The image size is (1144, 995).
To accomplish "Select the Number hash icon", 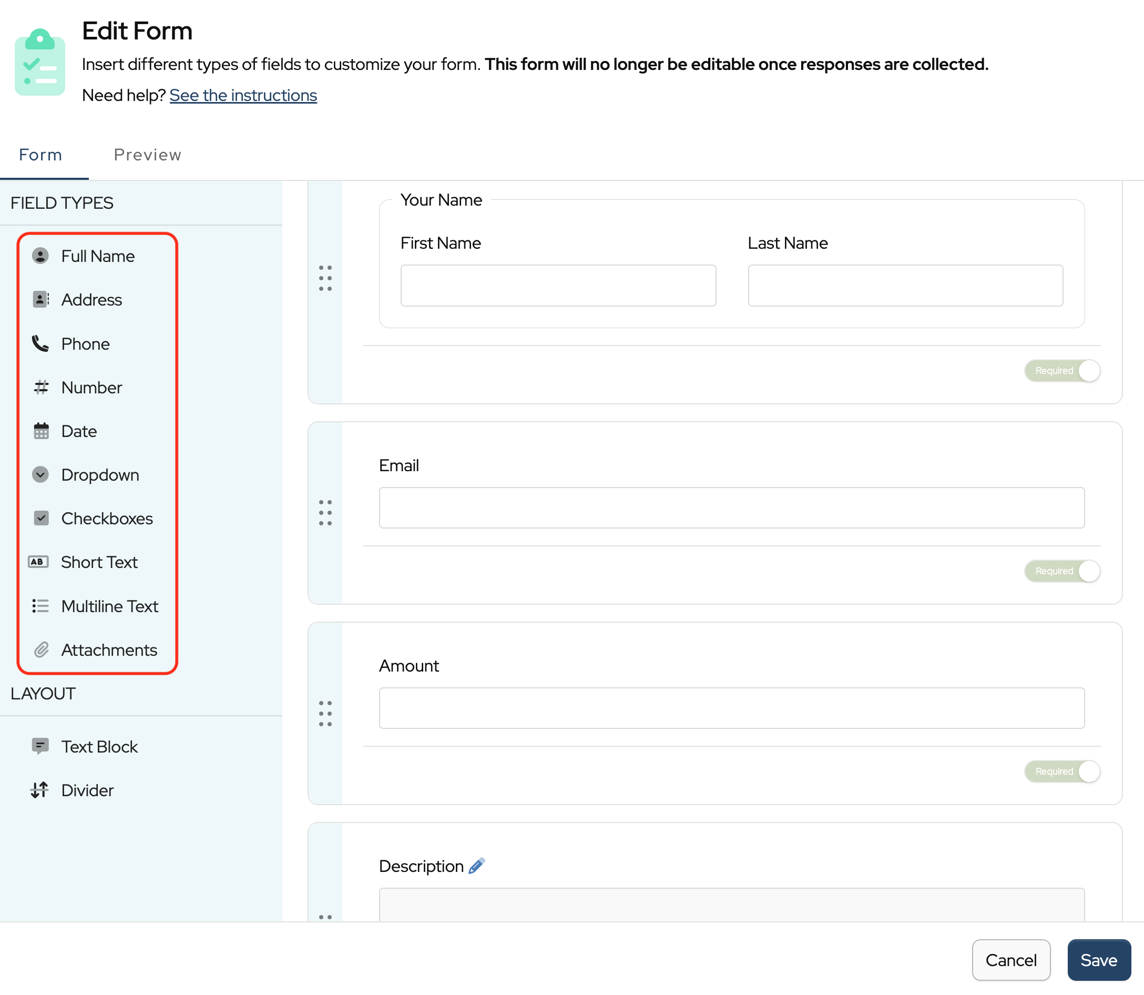I will [41, 388].
